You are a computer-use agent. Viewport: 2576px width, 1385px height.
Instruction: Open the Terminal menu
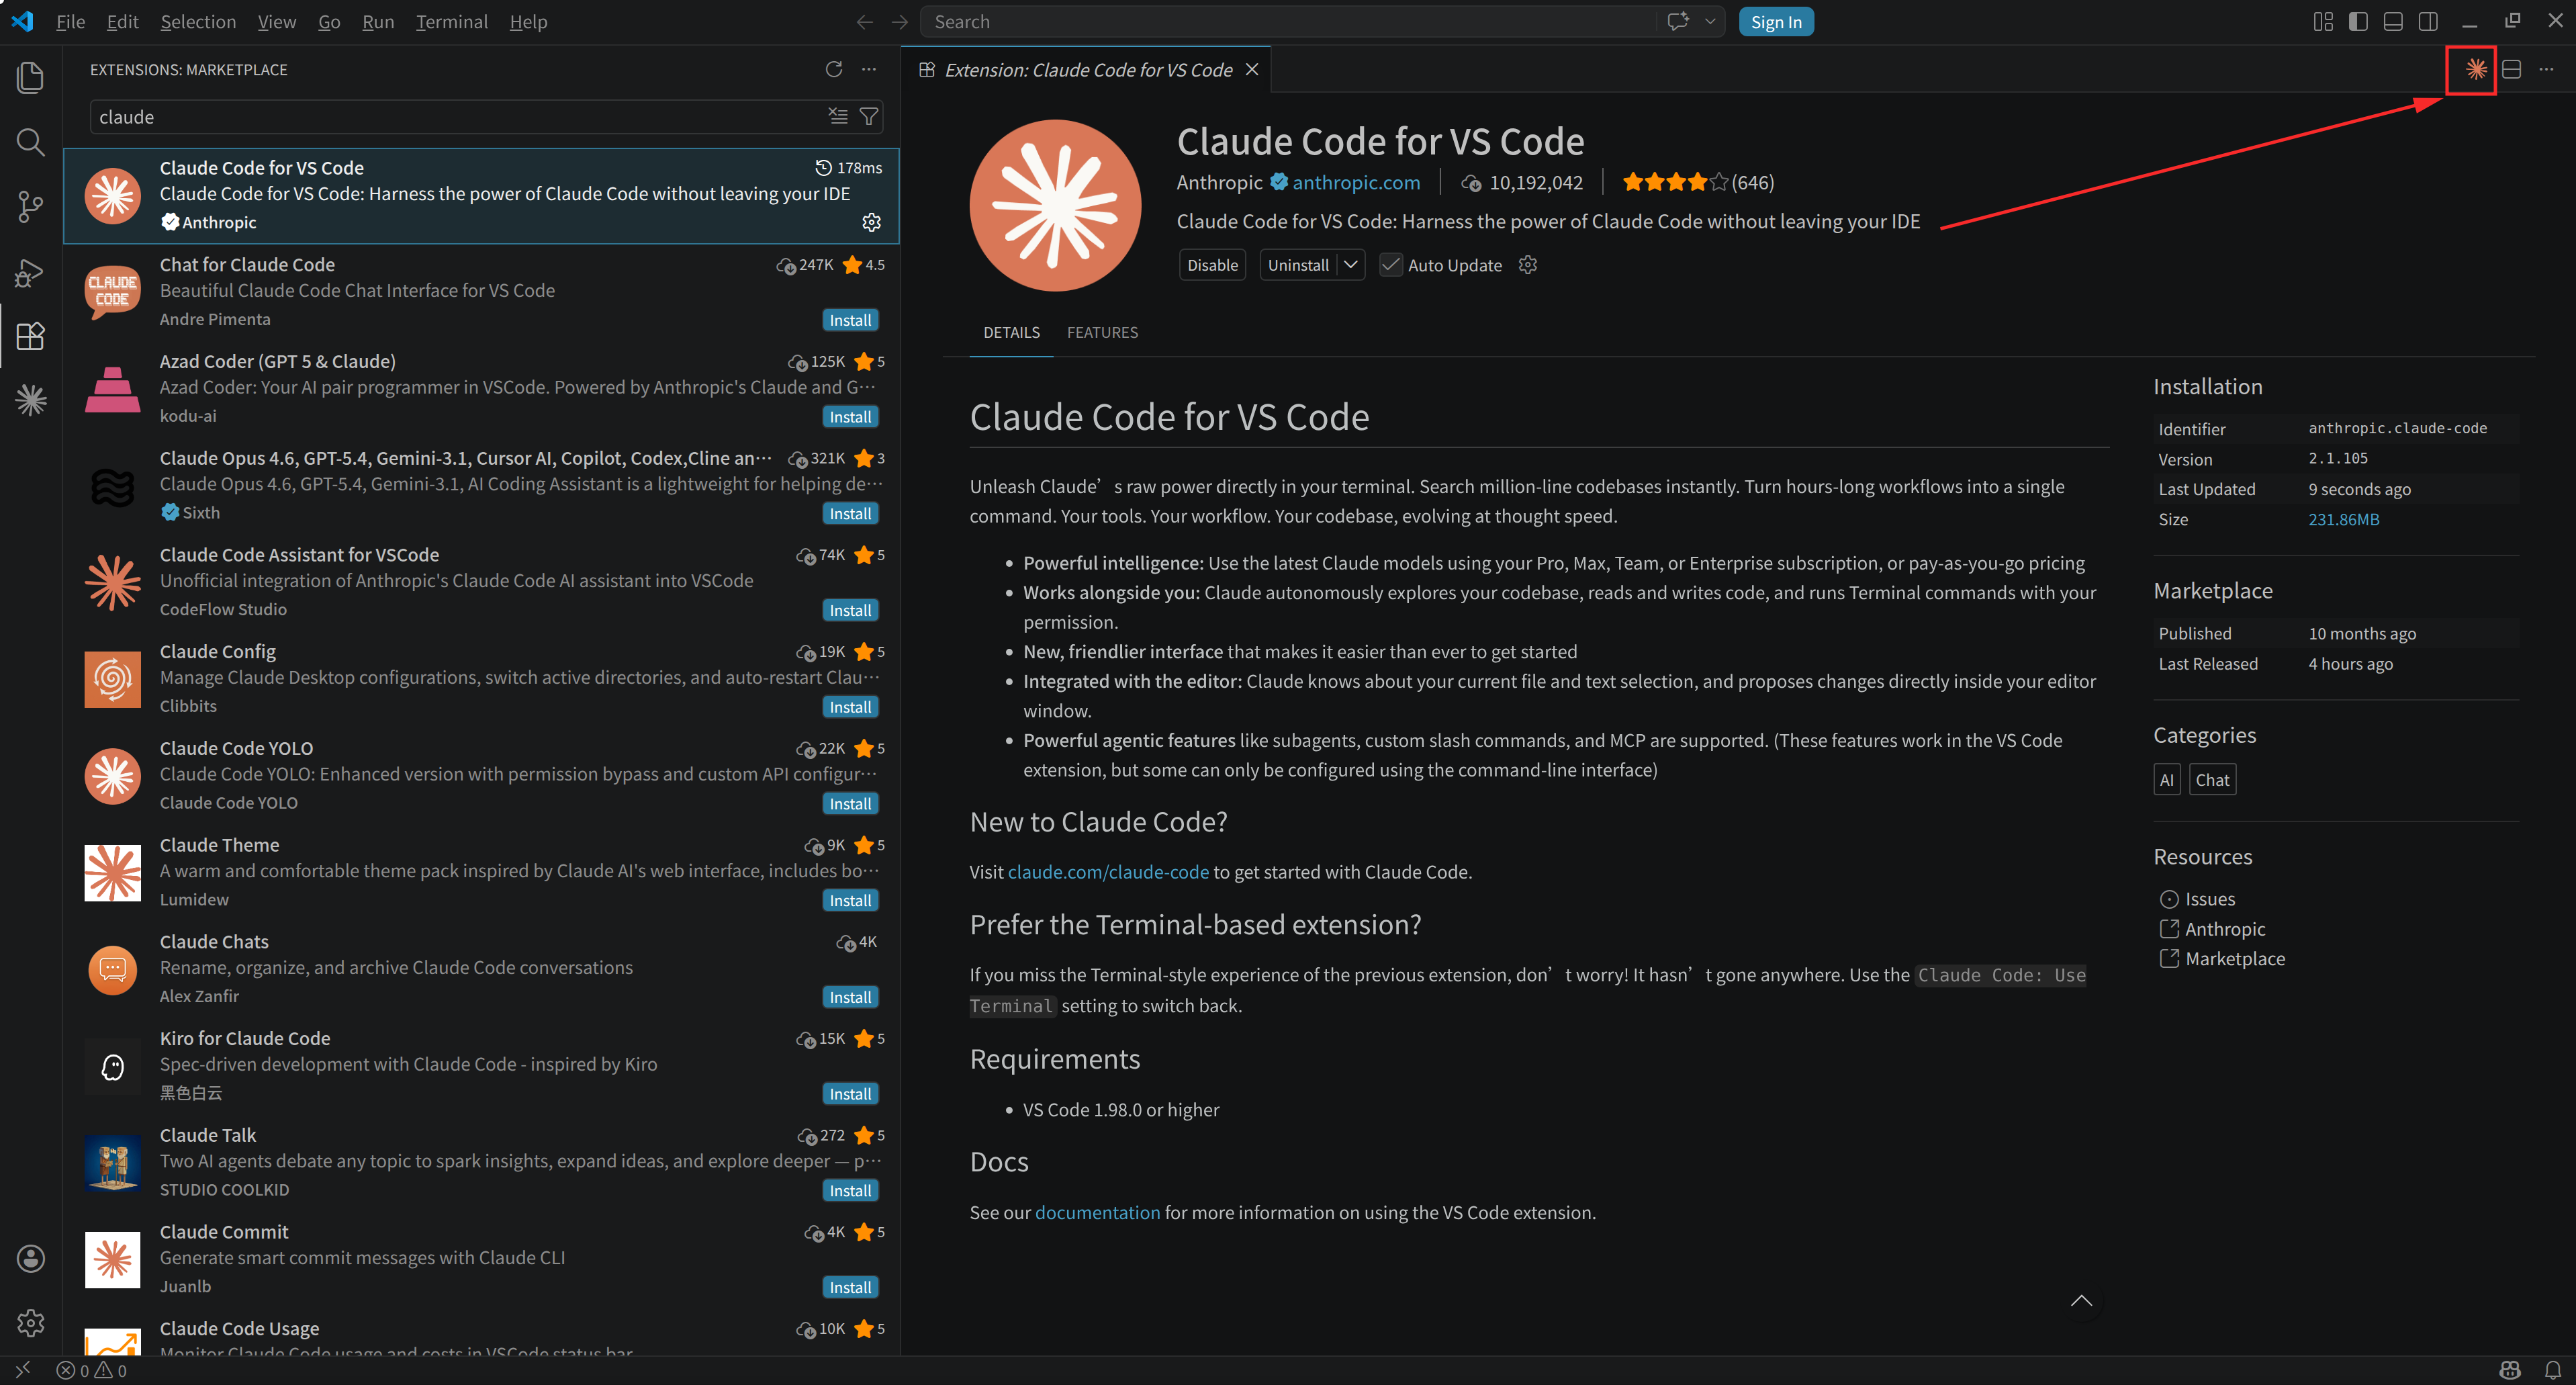[451, 22]
